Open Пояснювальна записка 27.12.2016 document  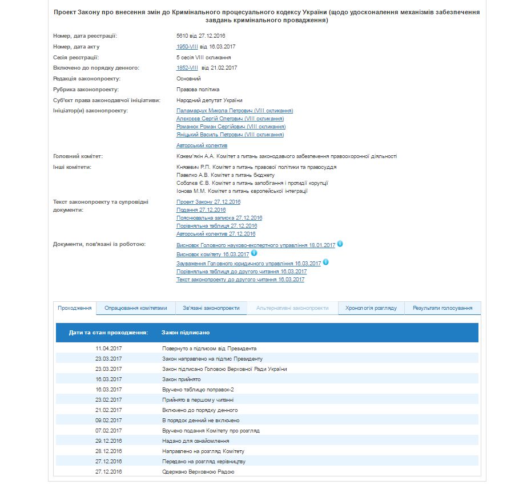(219, 218)
